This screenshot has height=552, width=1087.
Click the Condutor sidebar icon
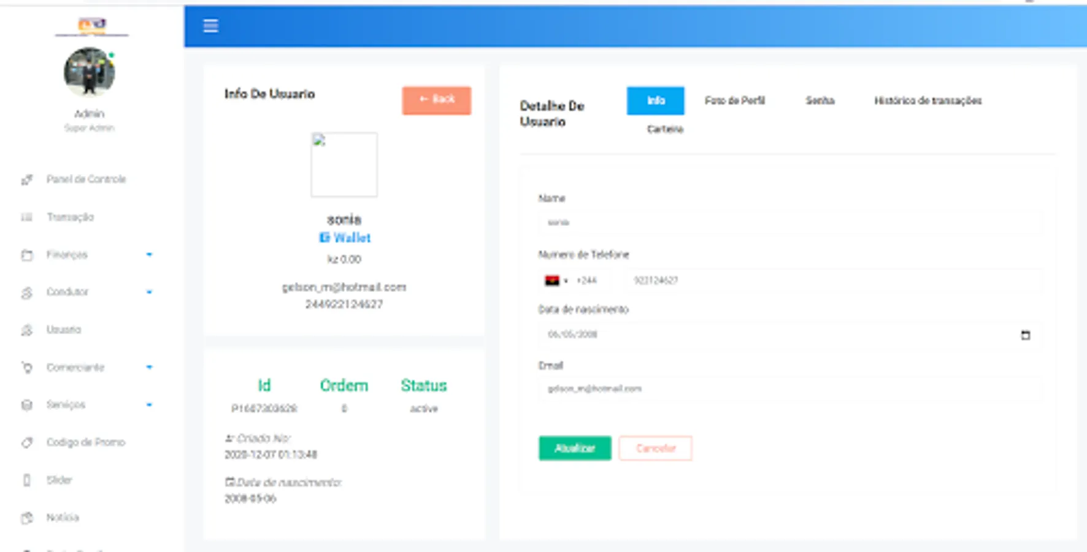coord(27,293)
